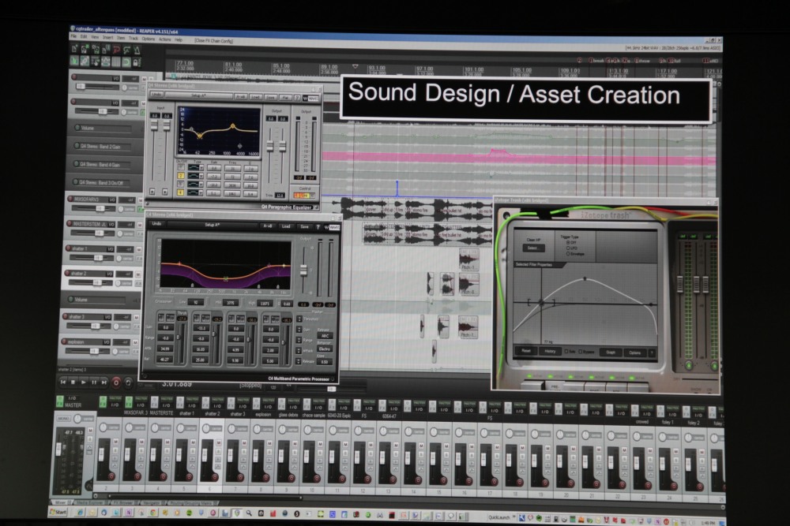Click the Master Threshold stepper in C4
Image resolution: width=790 pixels, height=526 pixels.
tap(299, 319)
